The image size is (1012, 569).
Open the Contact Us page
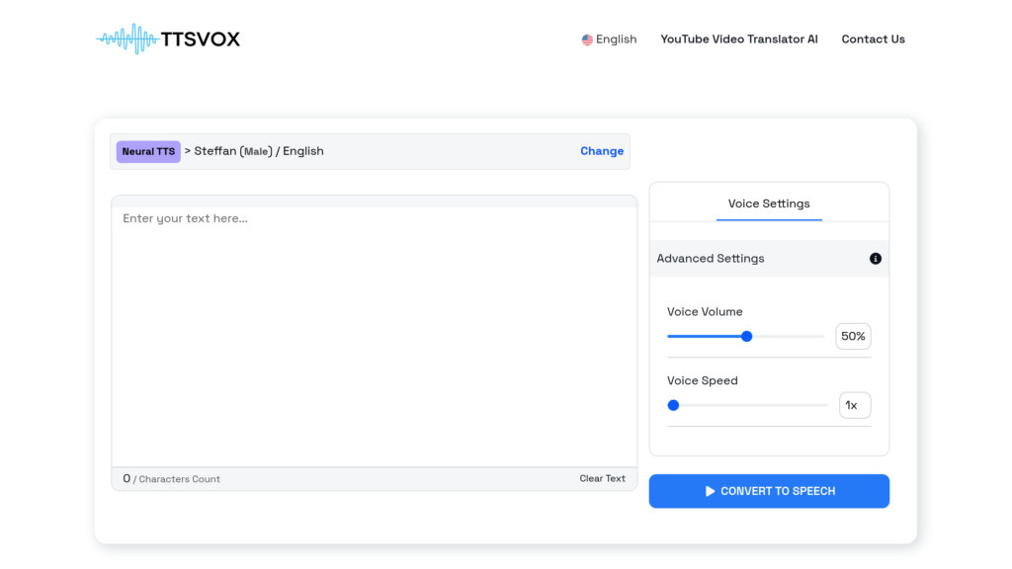873,39
